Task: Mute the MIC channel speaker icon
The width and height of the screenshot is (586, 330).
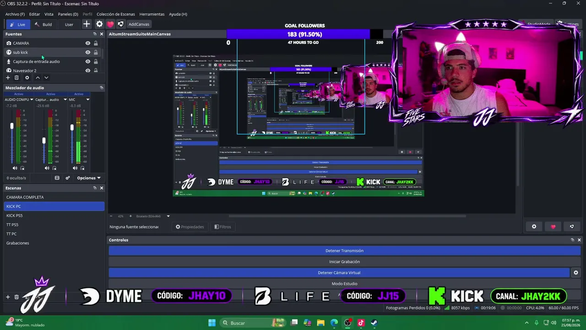Action: (x=75, y=168)
